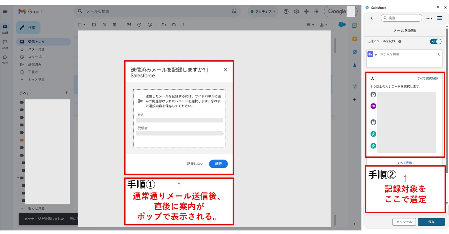Screen dimensions: 449x234
Task: Click the 保存 button in the Salesforce panel
Action: pyautogui.click(x=431, y=222)
